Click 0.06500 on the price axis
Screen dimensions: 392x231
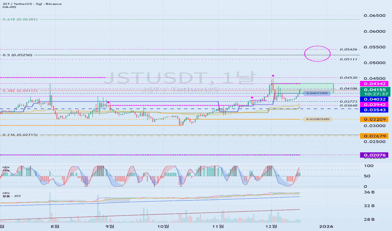point(374,16)
